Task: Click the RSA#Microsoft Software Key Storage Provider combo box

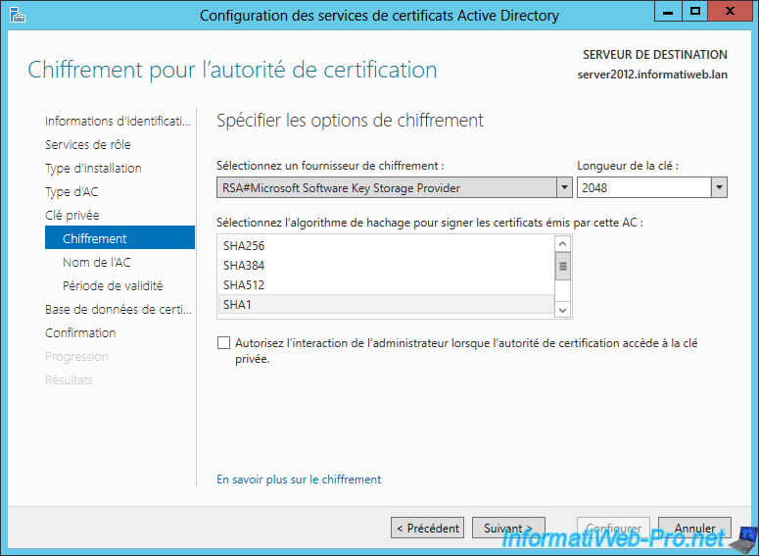Action: [x=394, y=187]
